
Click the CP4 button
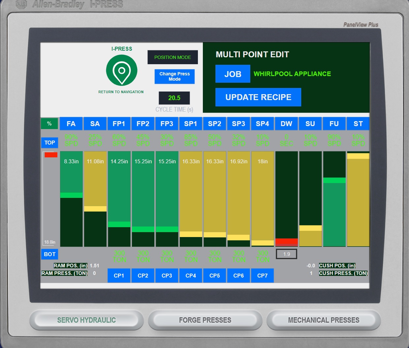[191, 276]
